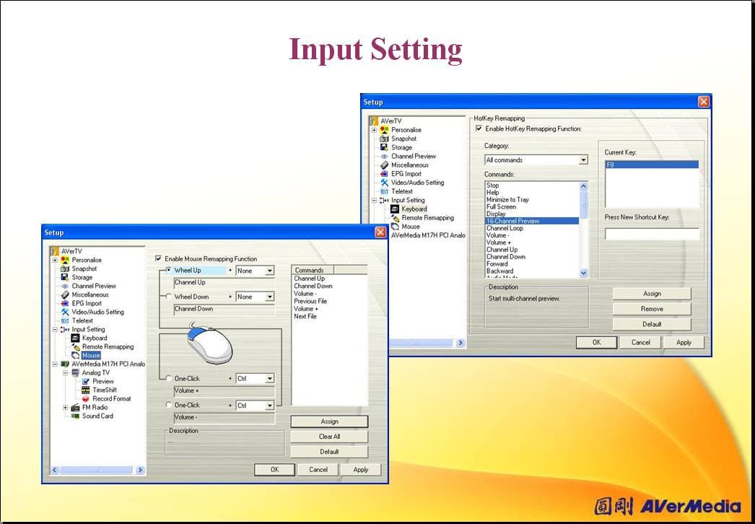The image size is (755, 524).
Task: Select the Wheel Down radio button
Action: click(x=168, y=297)
